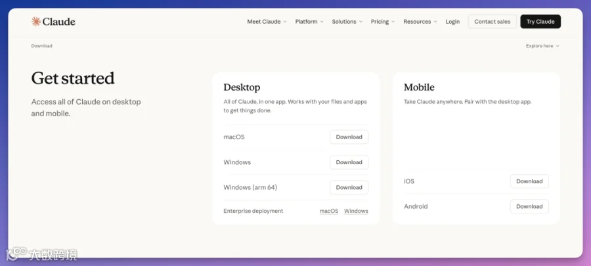The width and height of the screenshot is (591, 266).
Task: Download the standard Windows desktop app
Action: pyautogui.click(x=349, y=162)
